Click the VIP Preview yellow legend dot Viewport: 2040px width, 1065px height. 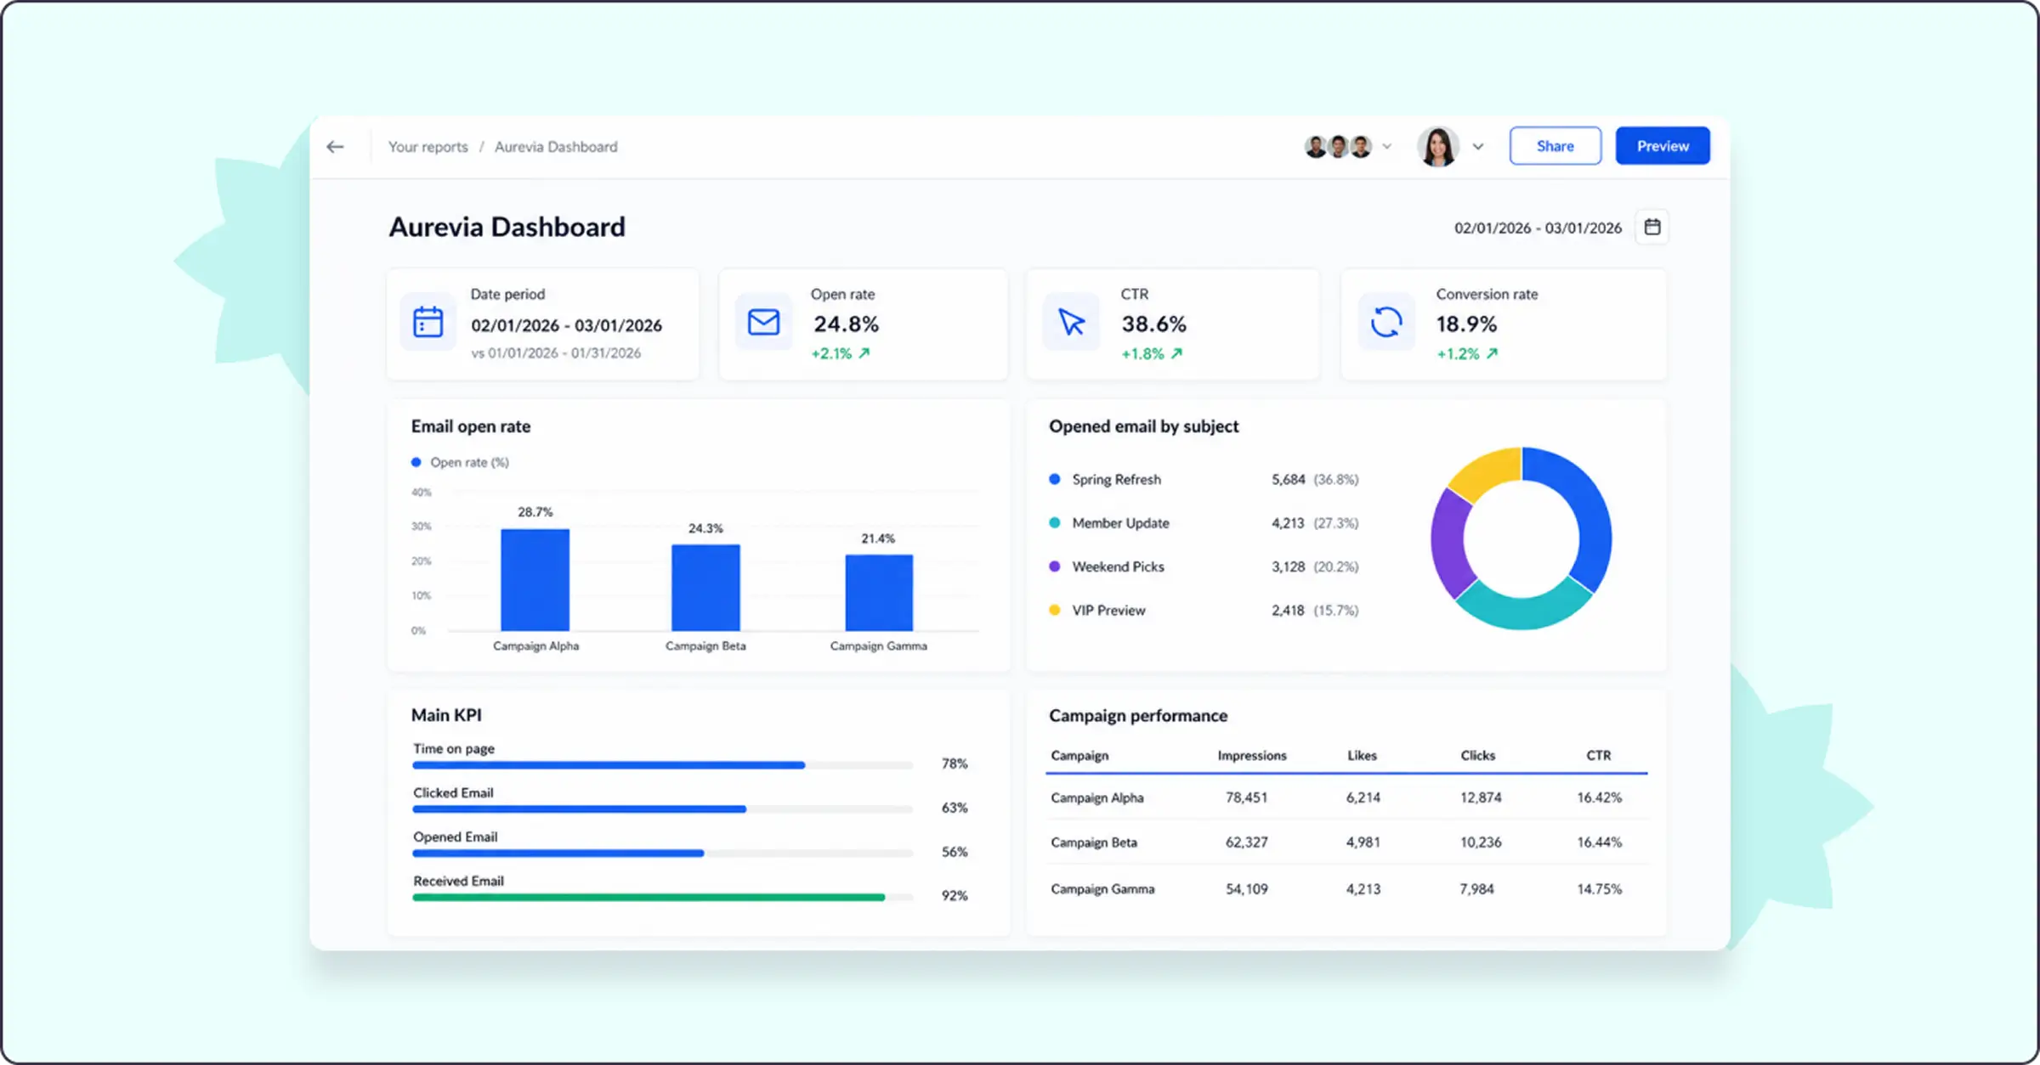tap(1055, 610)
